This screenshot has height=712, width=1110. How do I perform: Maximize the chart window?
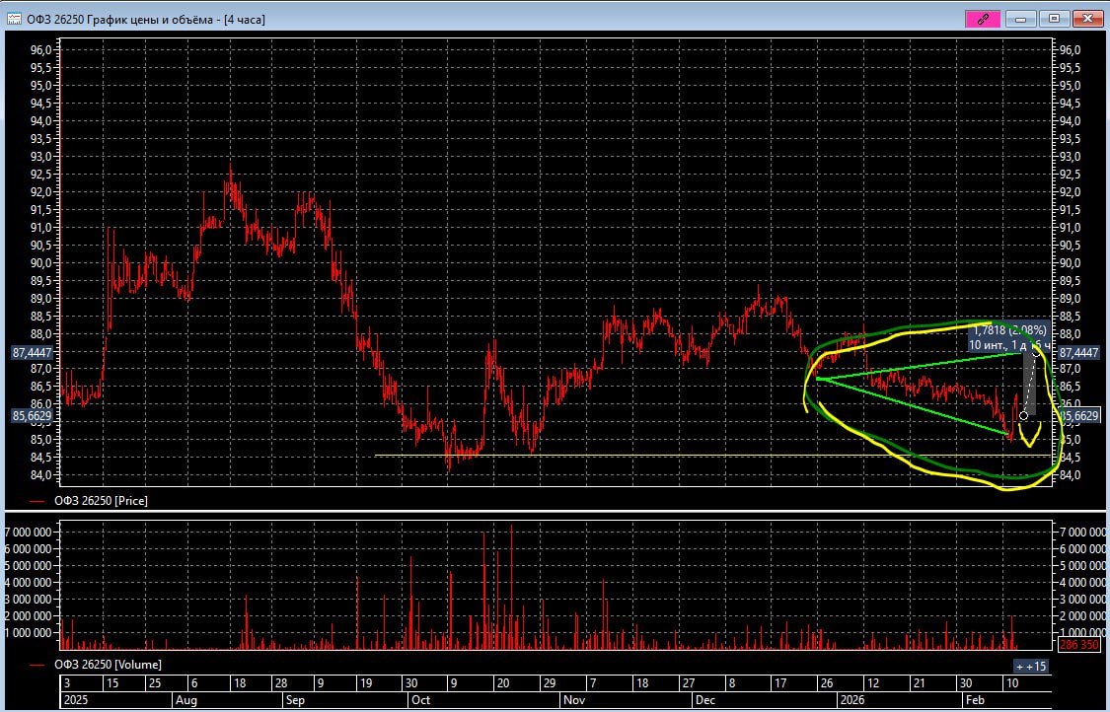[1054, 19]
